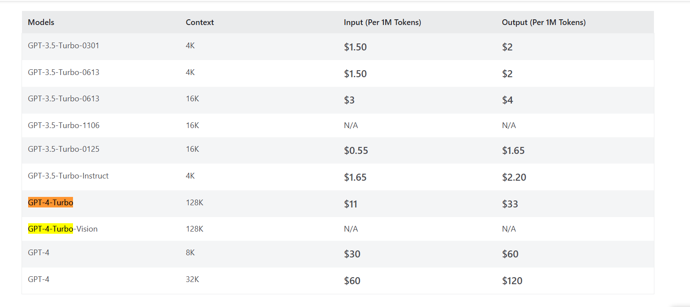Viewport: 690px width, 307px height.
Task: Click the yellow highlighted GPT-4-Turbo-Vision text
Action: [62, 229]
